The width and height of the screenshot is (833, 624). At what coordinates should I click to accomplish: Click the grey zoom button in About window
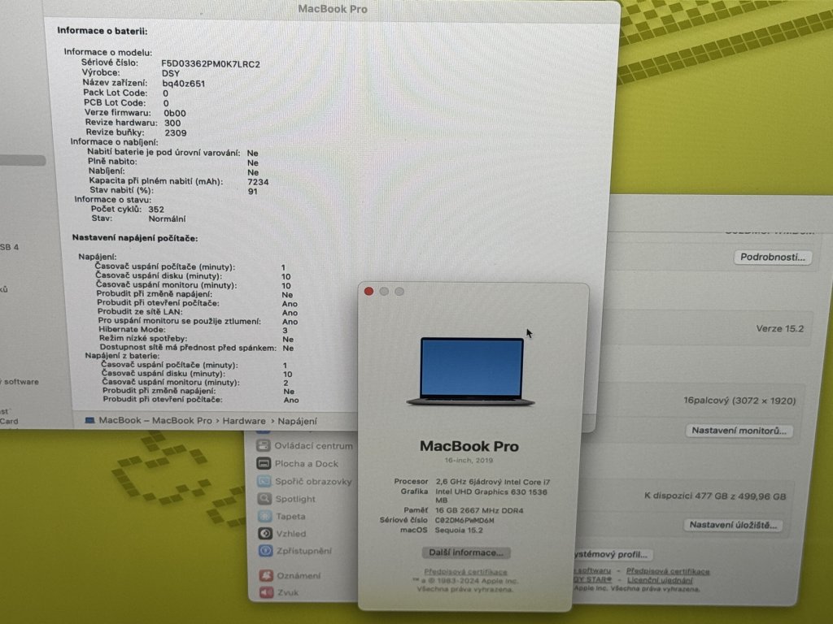pyautogui.click(x=399, y=292)
